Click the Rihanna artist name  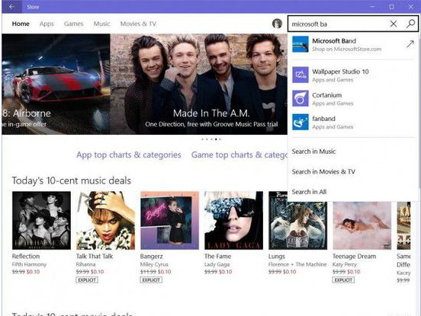(x=86, y=264)
